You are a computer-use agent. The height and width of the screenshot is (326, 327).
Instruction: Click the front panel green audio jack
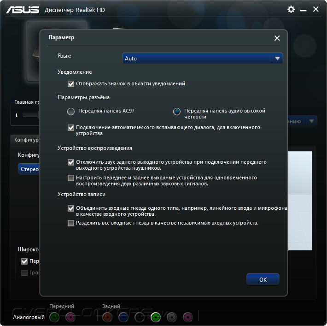[x=54, y=317]
